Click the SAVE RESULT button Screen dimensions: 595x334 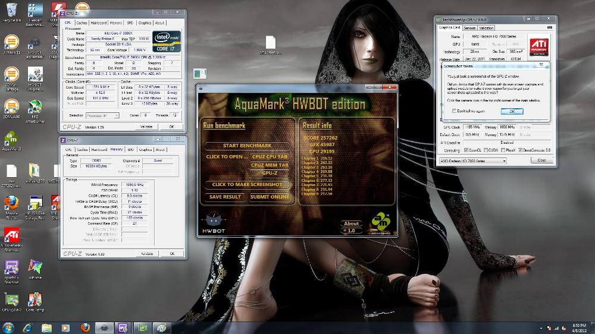click(225, 197)
